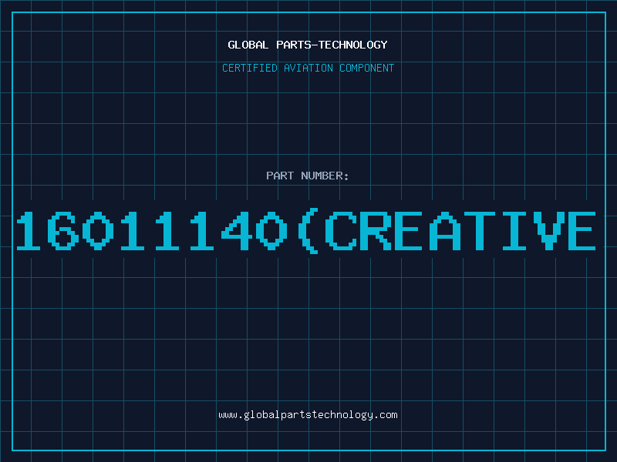Image resolution: width=617 pixels, height=462 pixels.
Task: Click the part number 16011140(CREATIVE
Action: click(x=306, y=231)
